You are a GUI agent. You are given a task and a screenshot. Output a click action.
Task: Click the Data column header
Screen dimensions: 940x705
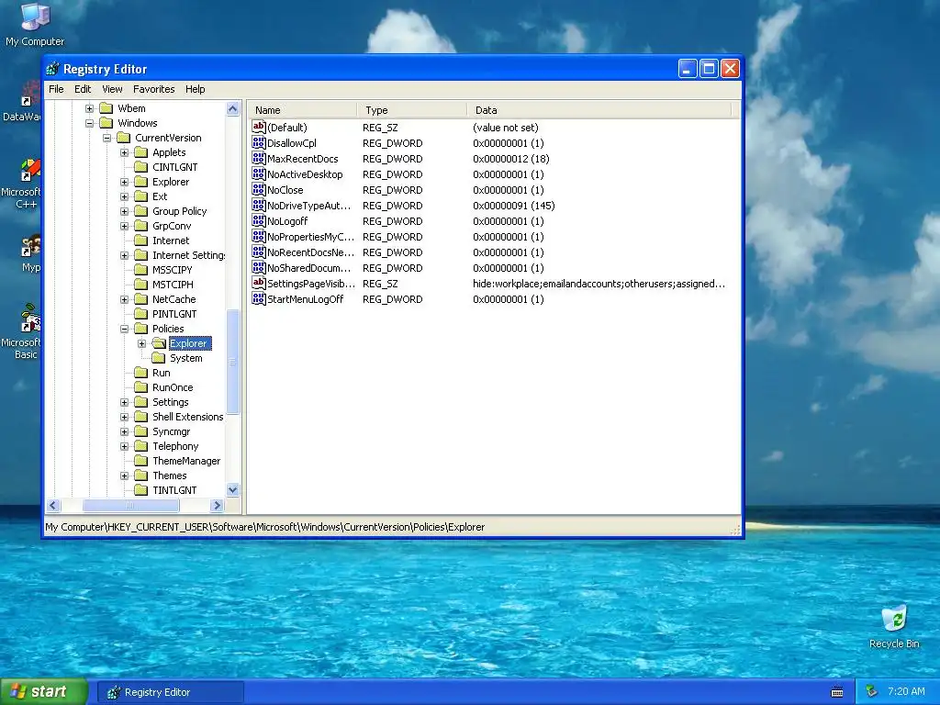pos(599,110)
